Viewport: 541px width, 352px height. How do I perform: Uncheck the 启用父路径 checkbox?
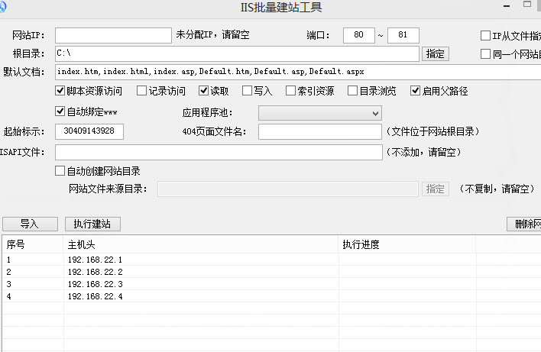pyautogui.click(x=415, y=91)
